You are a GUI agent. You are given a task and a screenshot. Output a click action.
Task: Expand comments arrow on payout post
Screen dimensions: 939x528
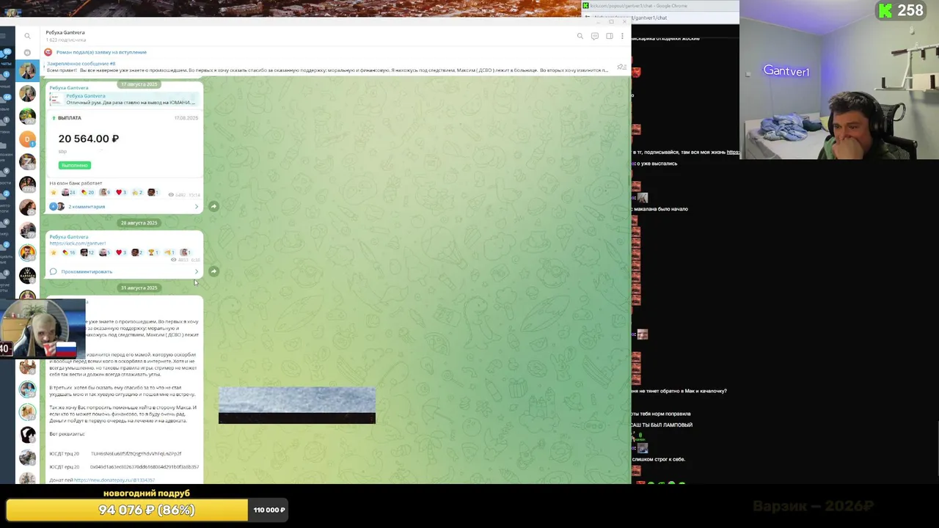click(197, 207)
